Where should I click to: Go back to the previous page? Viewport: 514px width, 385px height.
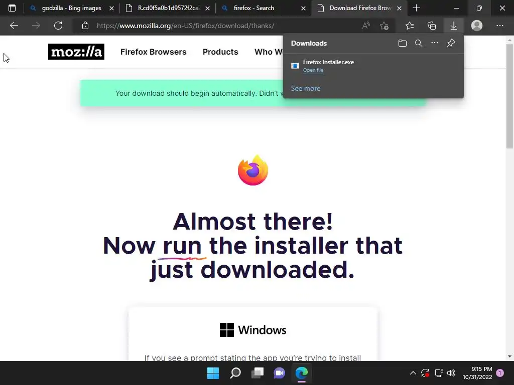(14, 26)
